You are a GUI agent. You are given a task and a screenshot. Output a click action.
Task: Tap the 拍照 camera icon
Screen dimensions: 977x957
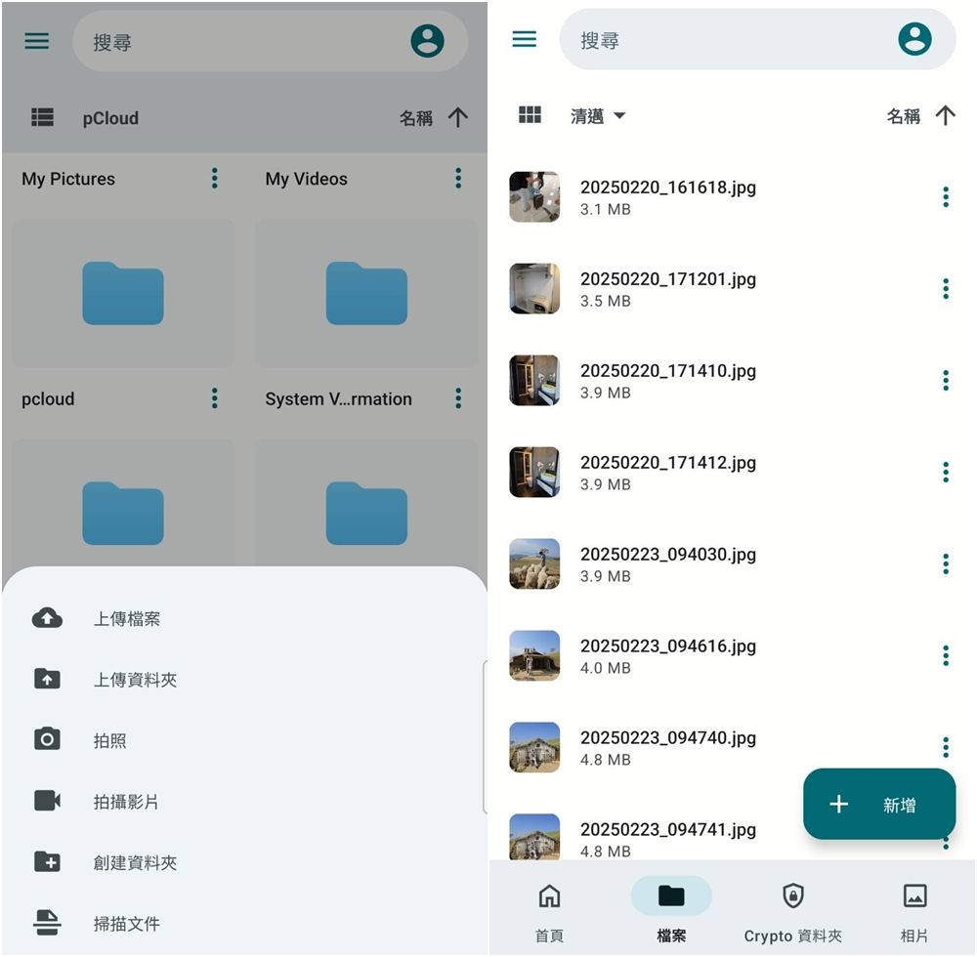pos(47,740)
